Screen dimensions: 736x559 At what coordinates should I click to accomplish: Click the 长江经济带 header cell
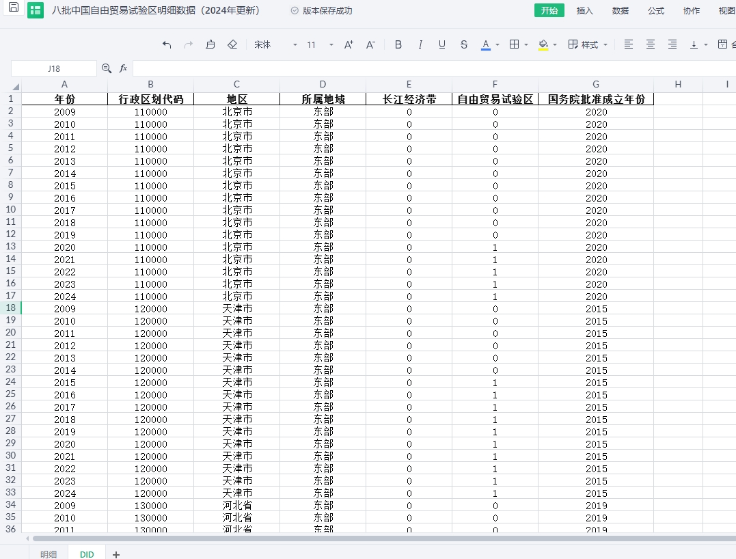click(x=409, y=99)
